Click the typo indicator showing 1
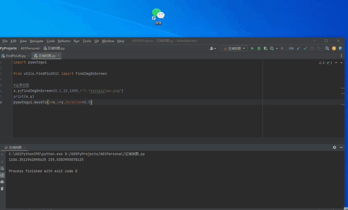Image resolution: width=348 pixels, height=210 pixels. tap(329, 63)
